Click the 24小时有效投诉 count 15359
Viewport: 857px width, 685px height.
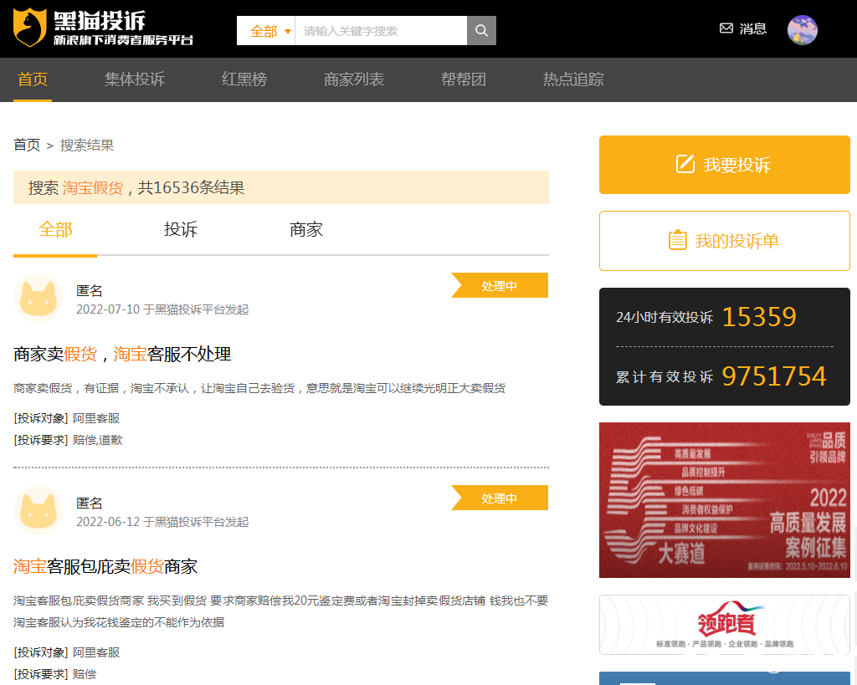coord(759,317)
